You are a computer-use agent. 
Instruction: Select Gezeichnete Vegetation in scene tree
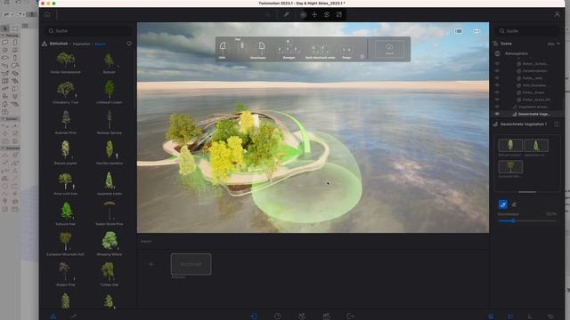point(533,114)
